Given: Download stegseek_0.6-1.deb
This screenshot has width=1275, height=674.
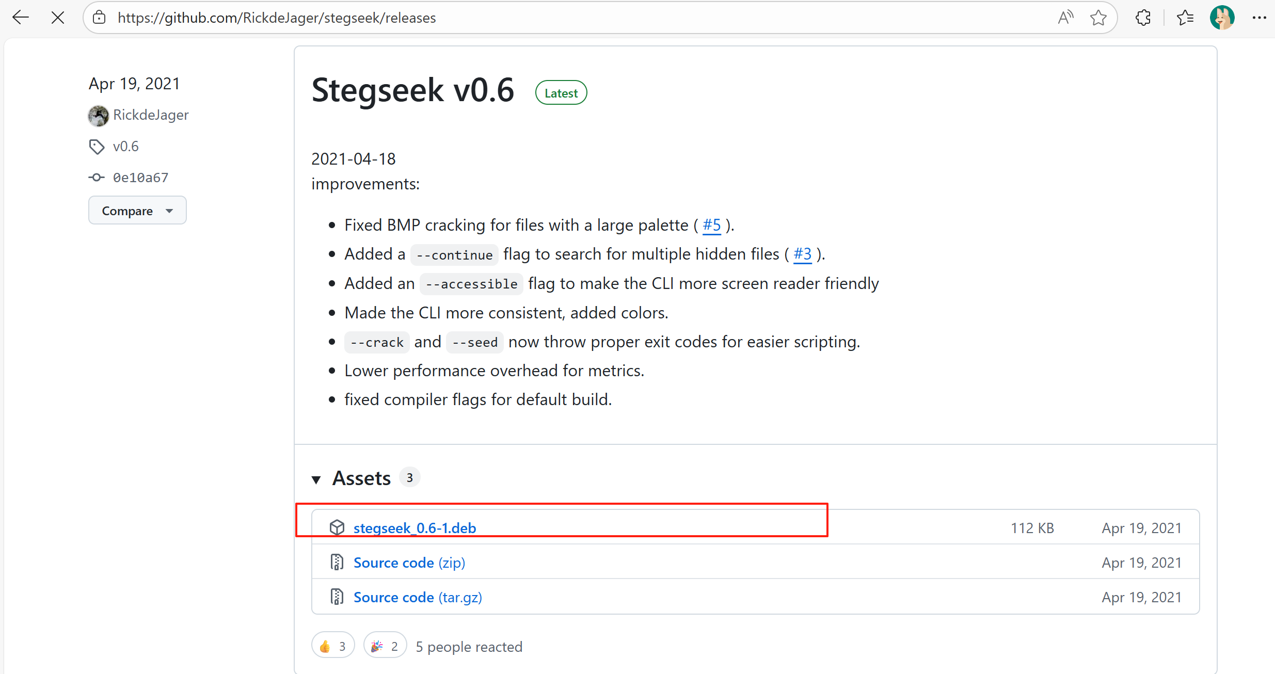Looking at the screenshot, I should (415, 528).
